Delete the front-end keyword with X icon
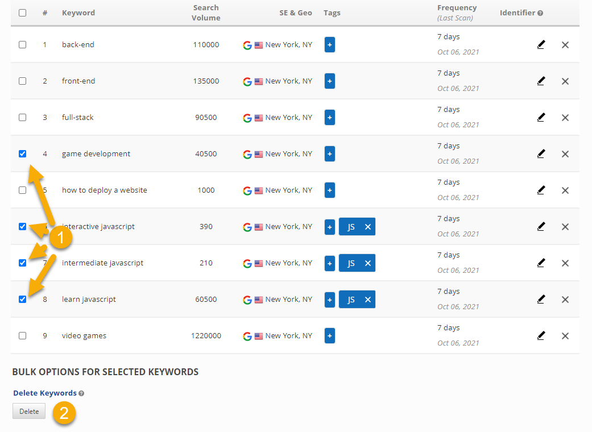 pyautogui.click(x=565, y=81)
